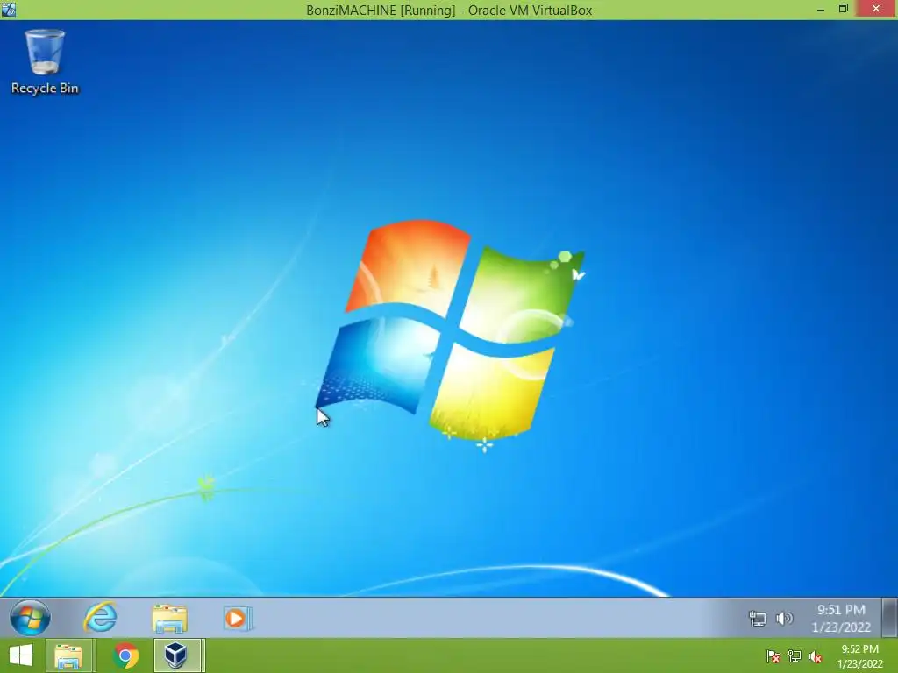Viewport: 898px width, 673px height.
Task: Open the Windows 7 Start orb
Action: pyautogui.click(x=30, y=618)
